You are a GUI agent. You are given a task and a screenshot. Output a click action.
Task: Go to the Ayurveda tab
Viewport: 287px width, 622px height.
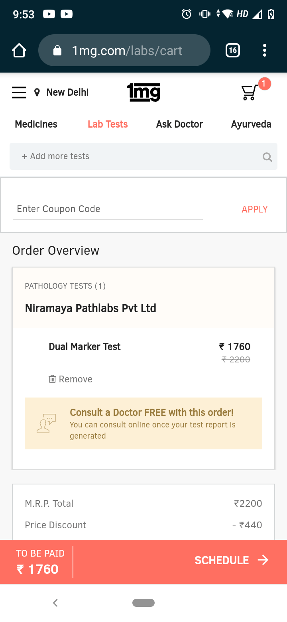click(x=251, y=124)
